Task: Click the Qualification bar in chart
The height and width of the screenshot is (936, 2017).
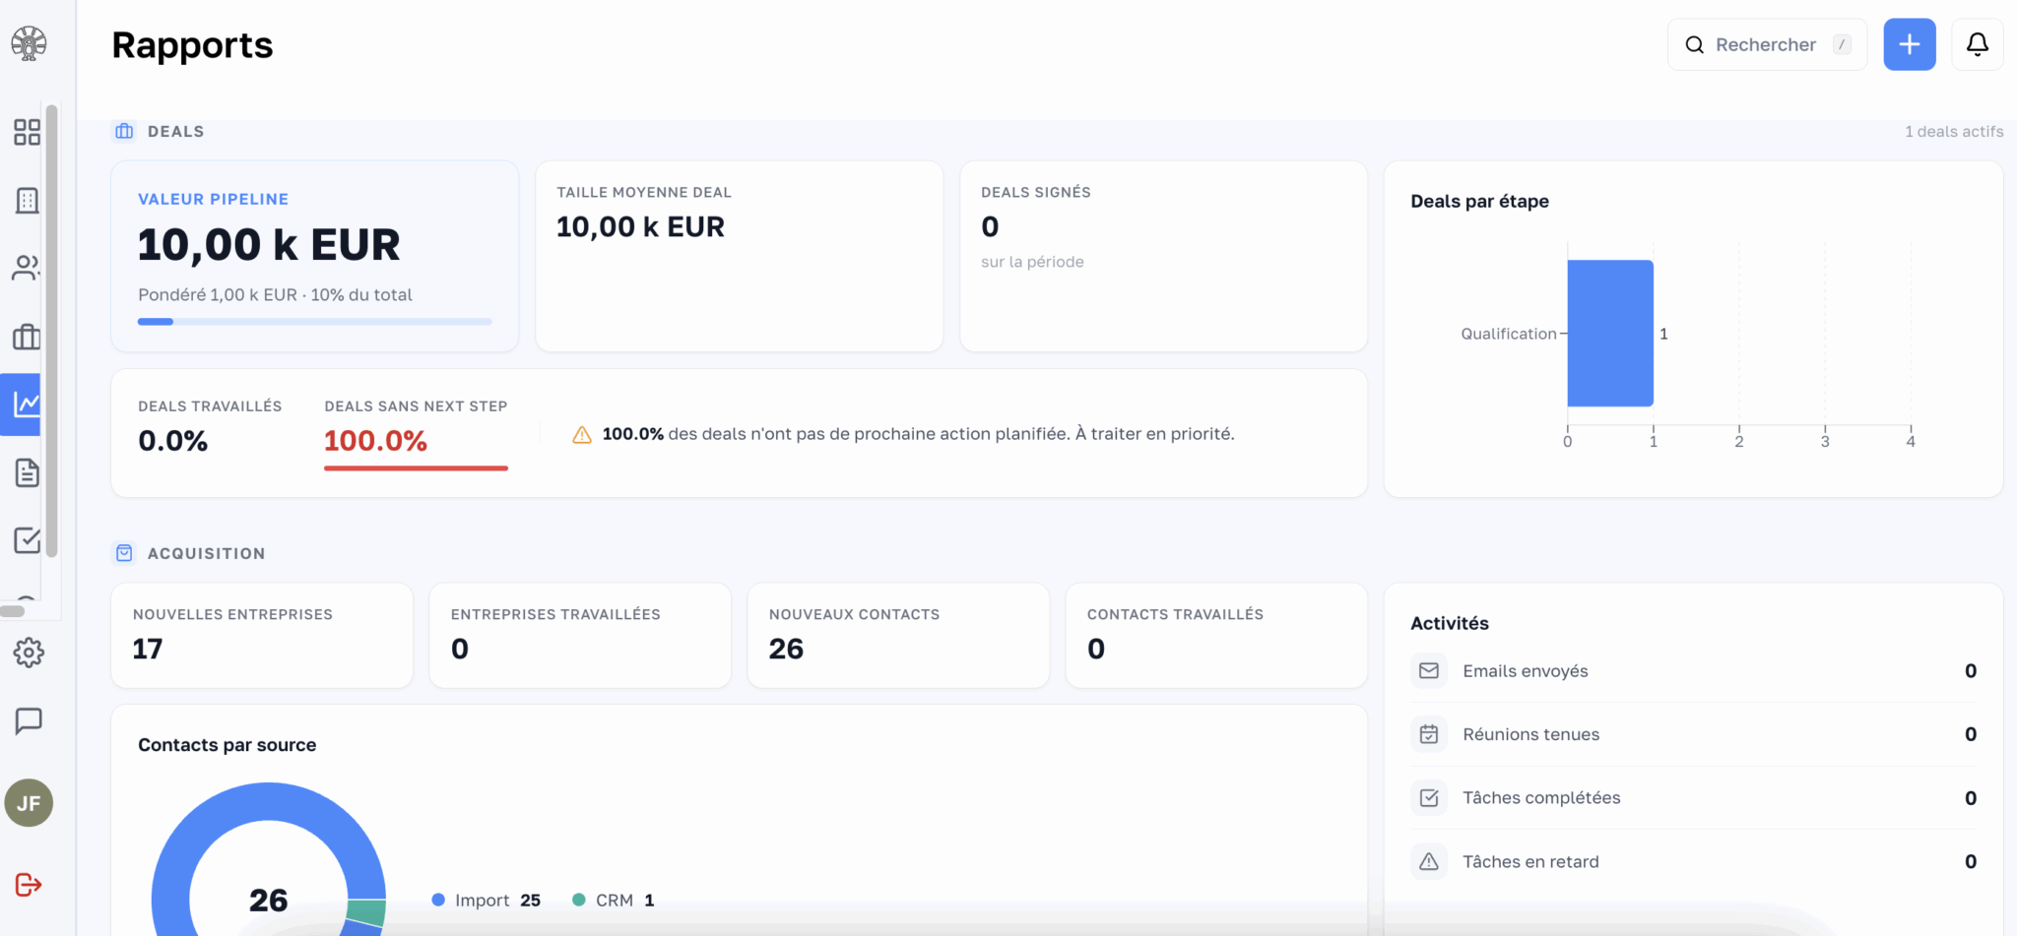Action: click(1610, 334)
